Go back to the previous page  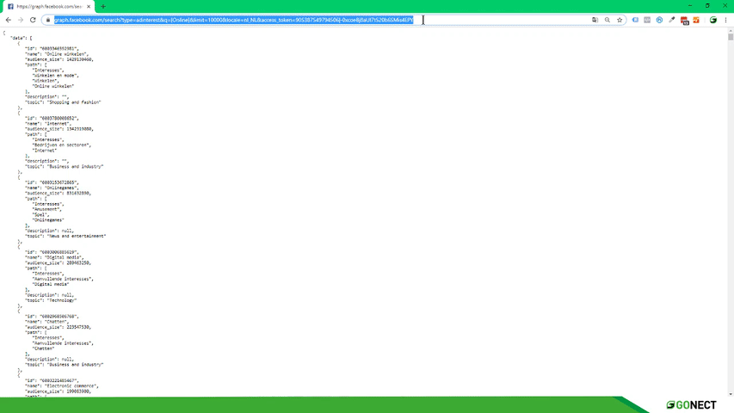coord(9,20)
